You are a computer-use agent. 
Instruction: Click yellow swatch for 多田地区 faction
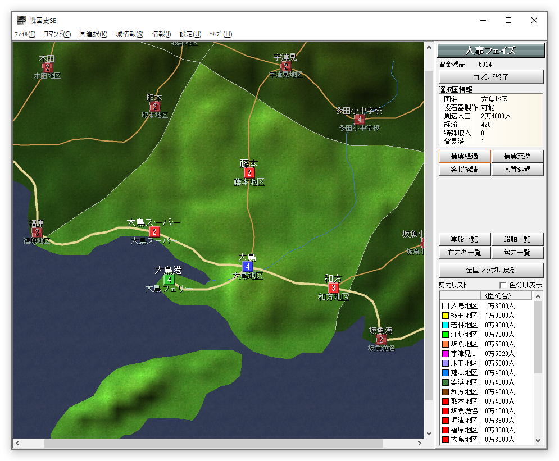[446, 316]
